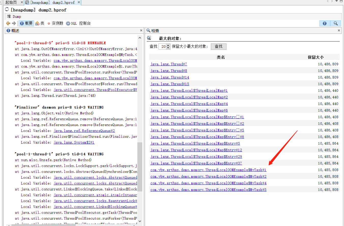Select the 概要 (Summary) view toggle

pos(26,23)
